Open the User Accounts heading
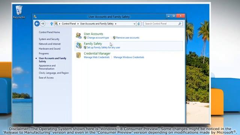The height and width of the screenshot is (135, 240). click(x=93, y=34)
